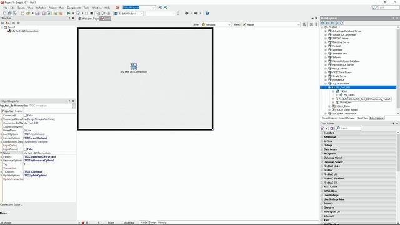Viewport: 400px width, 225px height.
Task: Open the Object Inspector component selector dropdown
Action: pyautogui.click(x=74, y=106)
